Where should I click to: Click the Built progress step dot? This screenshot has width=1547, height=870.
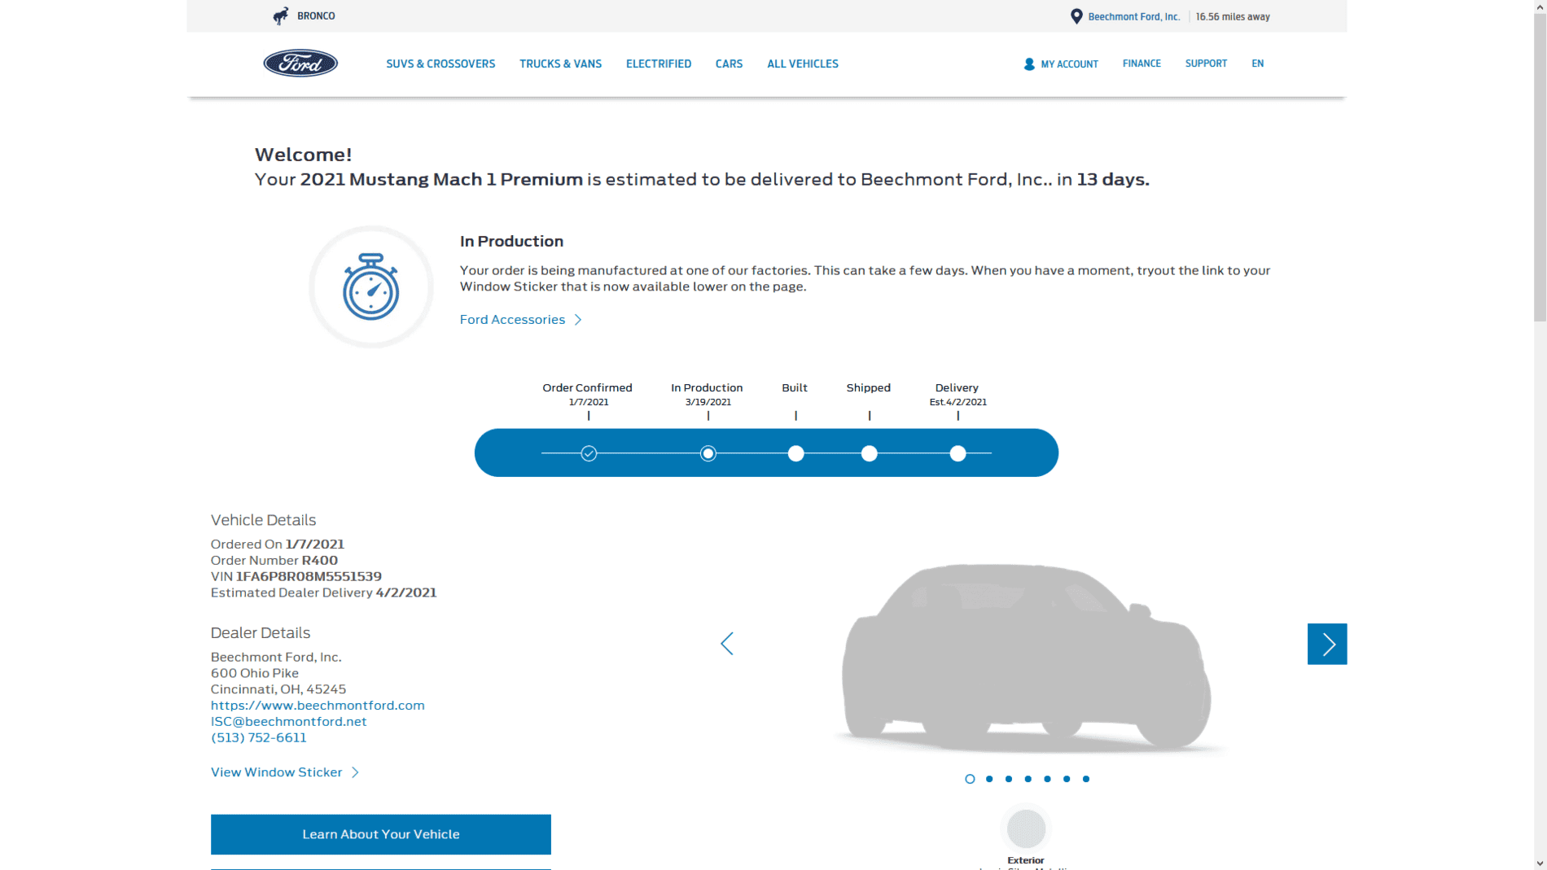click(x=796, y=453)
